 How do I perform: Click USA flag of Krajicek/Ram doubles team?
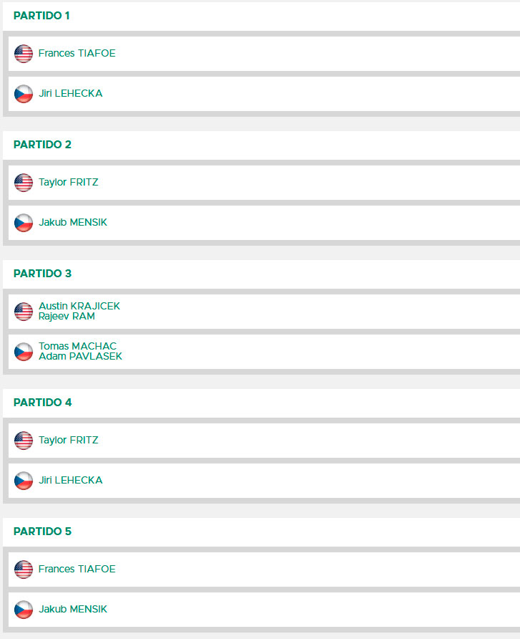(24, 312)
